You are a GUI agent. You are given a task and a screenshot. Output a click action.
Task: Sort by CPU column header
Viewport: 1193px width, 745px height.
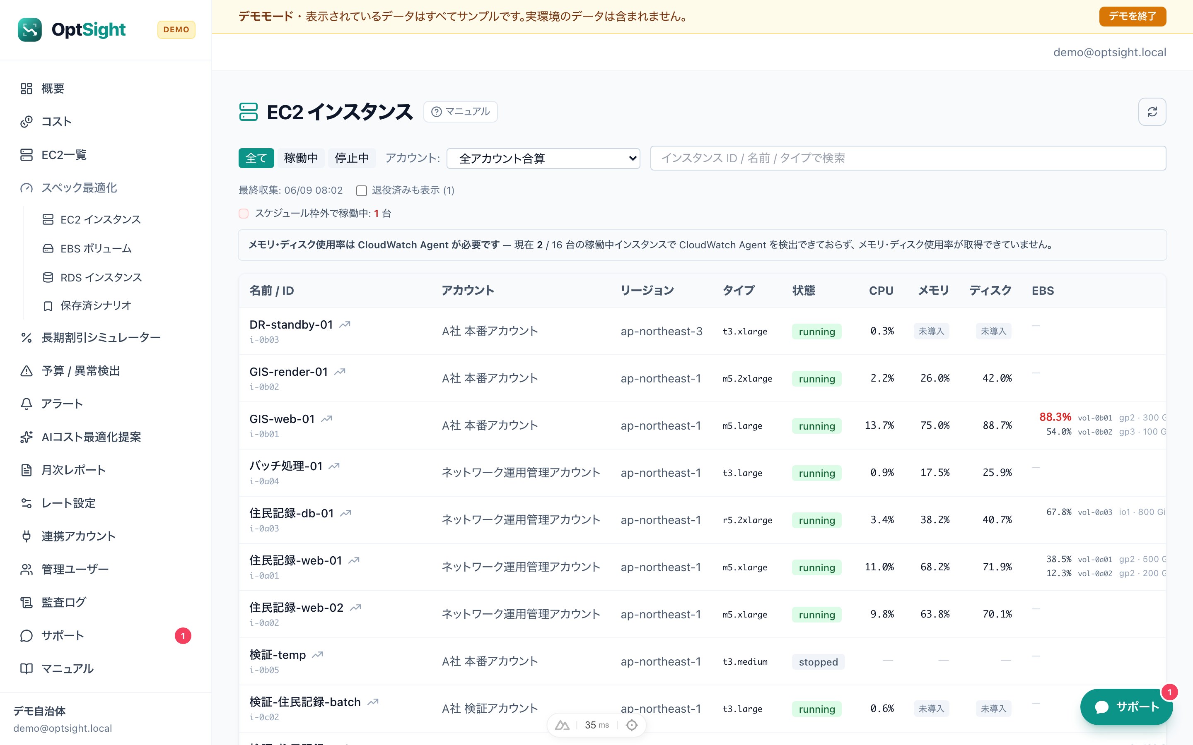click(x=881, y=291)
